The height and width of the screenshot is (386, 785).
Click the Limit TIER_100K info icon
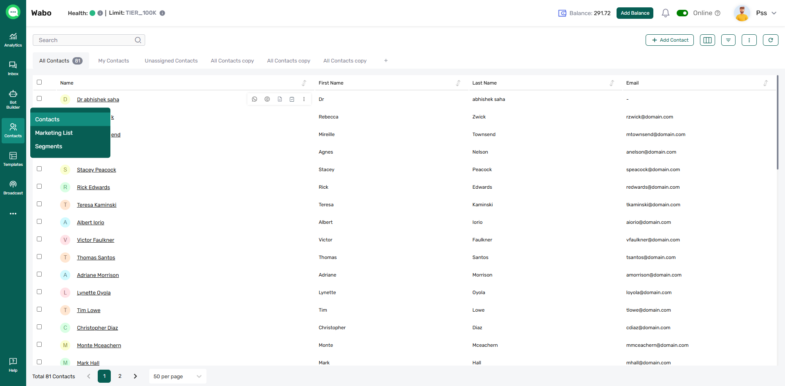tap(162, 13)
